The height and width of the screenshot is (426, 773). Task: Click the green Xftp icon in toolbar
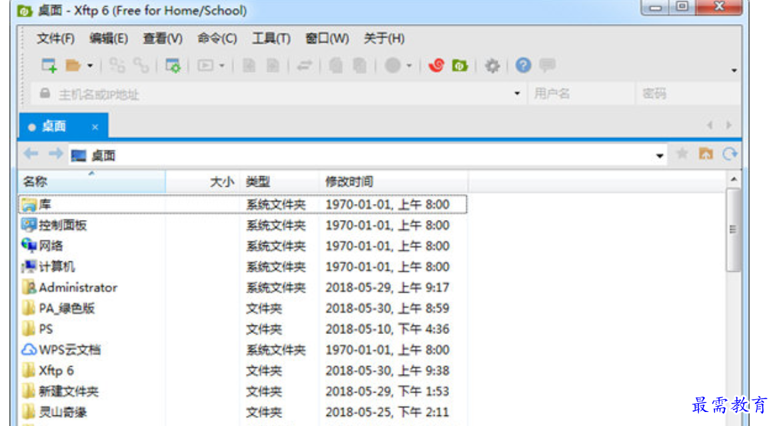(460, 65)
